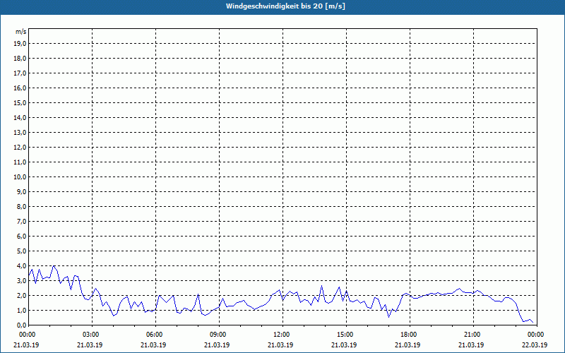Screen dimensions: 565x353
Task: Click the 8,0 y-axis label
Action: 23,206
